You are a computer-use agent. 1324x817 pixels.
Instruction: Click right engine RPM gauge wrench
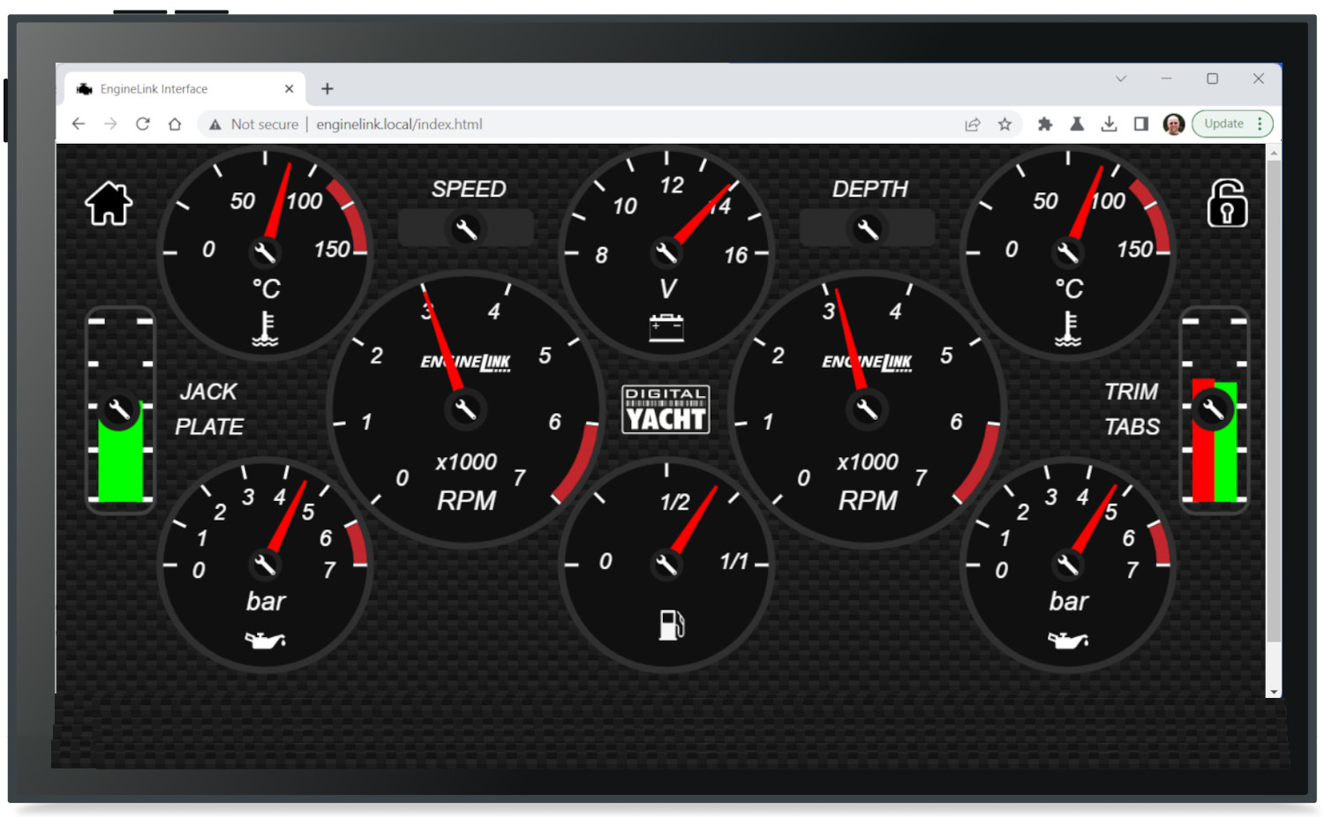[867, 409]
